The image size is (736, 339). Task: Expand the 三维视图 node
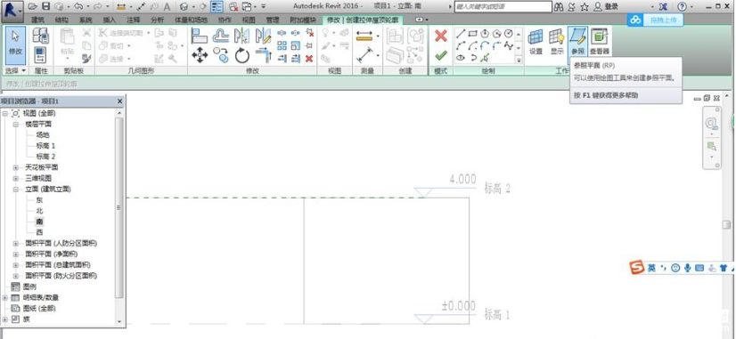click(15, 178)
